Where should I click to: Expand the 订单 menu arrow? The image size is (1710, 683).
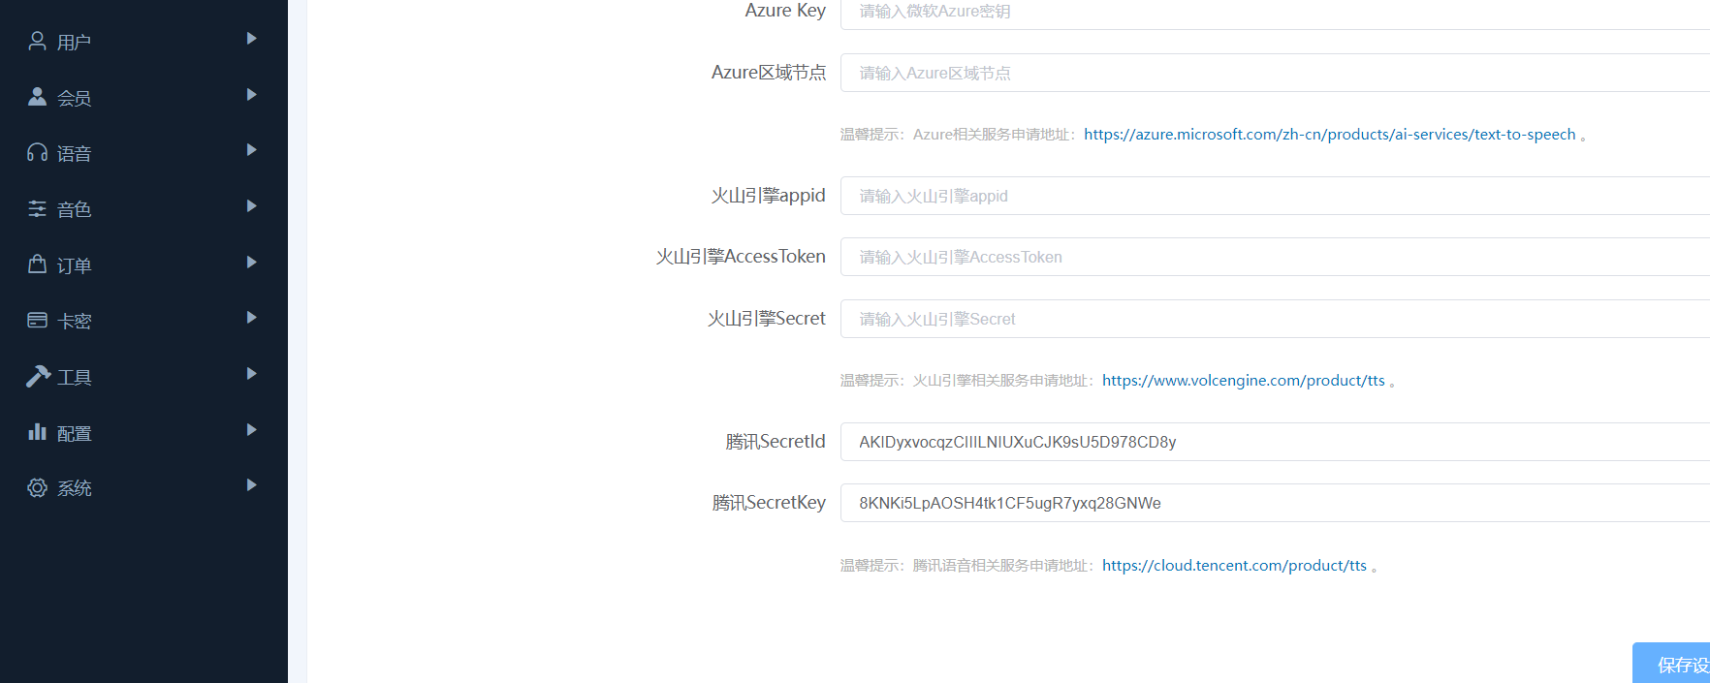point(252,263)
